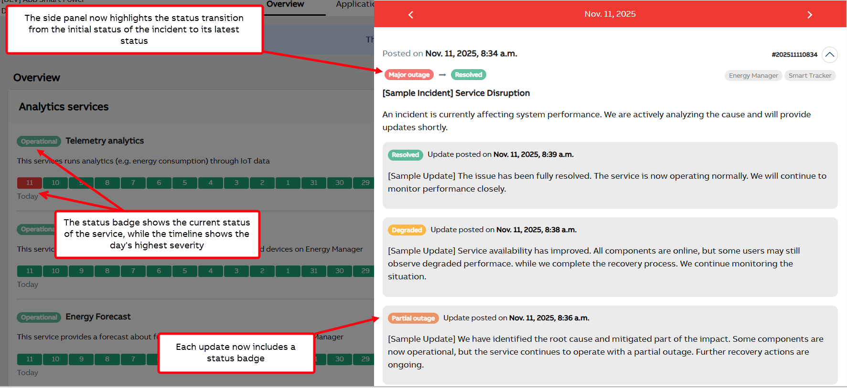
Task: Click the Degraded update status badge
Action: 407,230
